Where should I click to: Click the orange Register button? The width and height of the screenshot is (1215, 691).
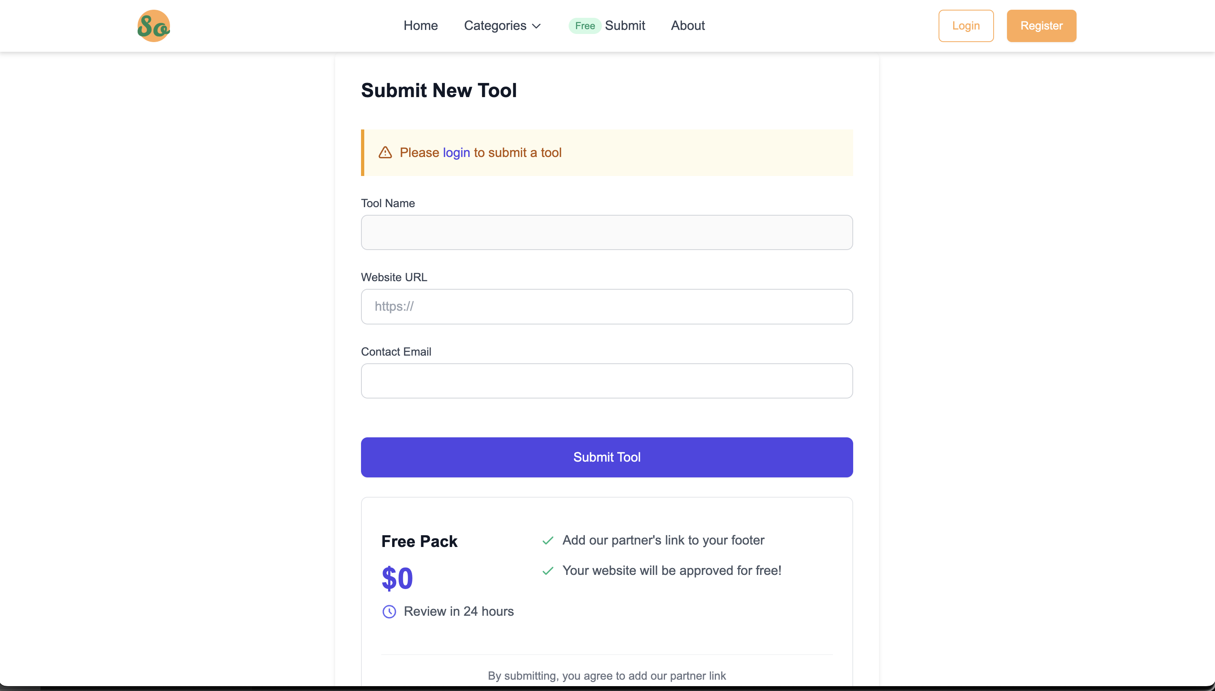[1041, 25]
